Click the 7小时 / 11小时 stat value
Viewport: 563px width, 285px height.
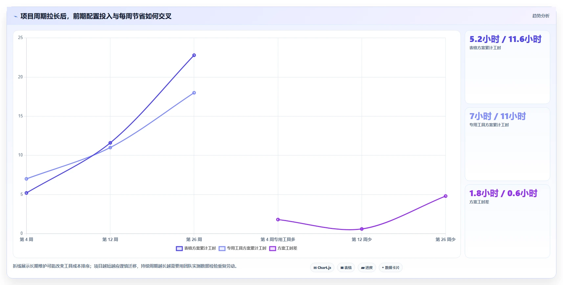pos(497,116)
